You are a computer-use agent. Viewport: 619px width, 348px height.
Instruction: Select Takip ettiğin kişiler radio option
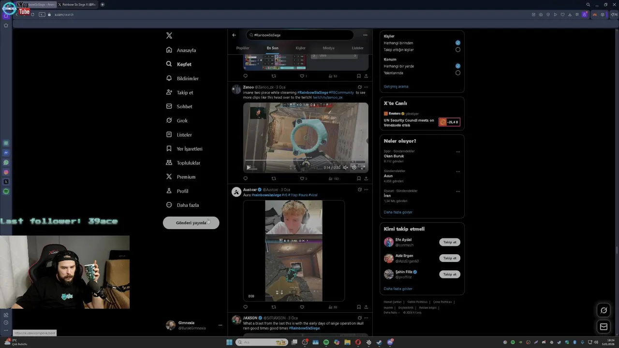[x=458, y=49]
